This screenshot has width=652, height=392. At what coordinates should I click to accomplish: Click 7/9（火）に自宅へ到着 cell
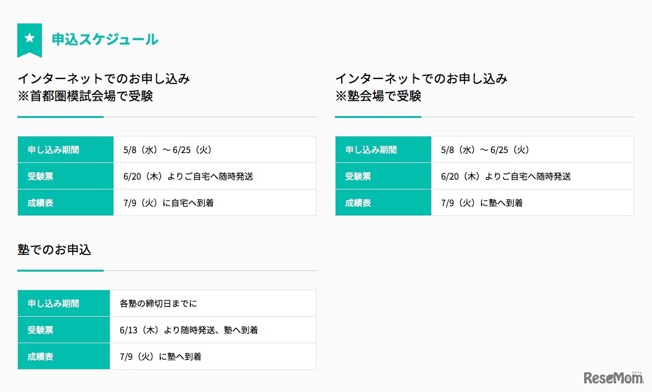point(168,202)
